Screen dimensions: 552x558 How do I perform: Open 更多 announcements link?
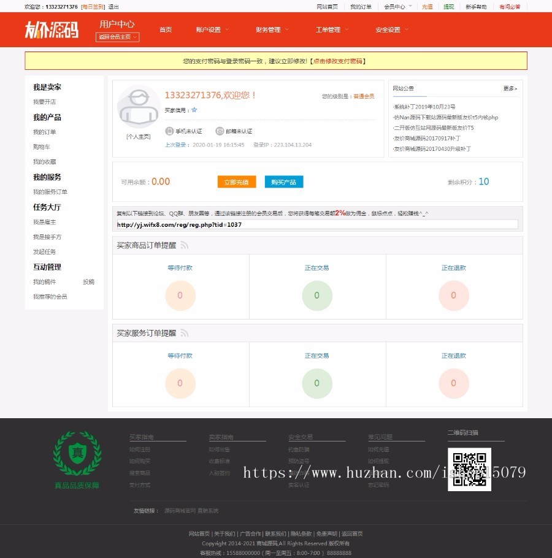tap(510, 88)
